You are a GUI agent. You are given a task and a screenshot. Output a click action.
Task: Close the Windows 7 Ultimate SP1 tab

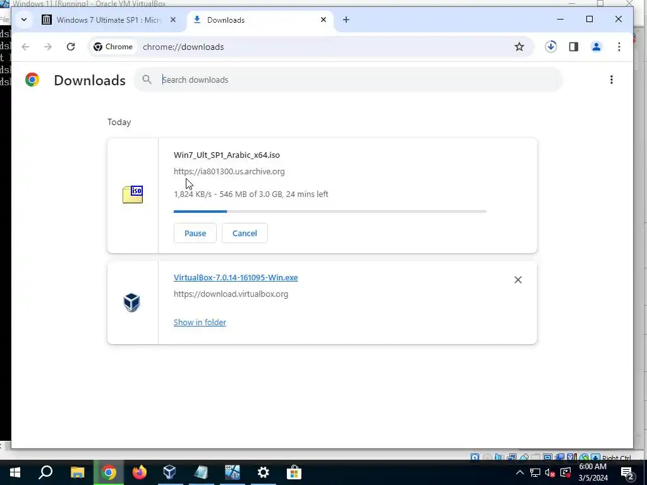(x=173, y=20)
